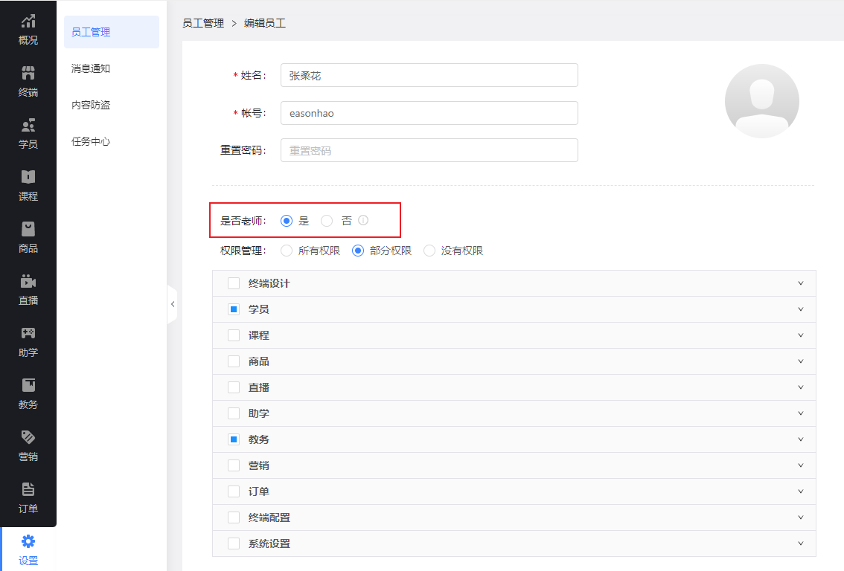Click the info icon beside 否

click(x=363, y=220)
